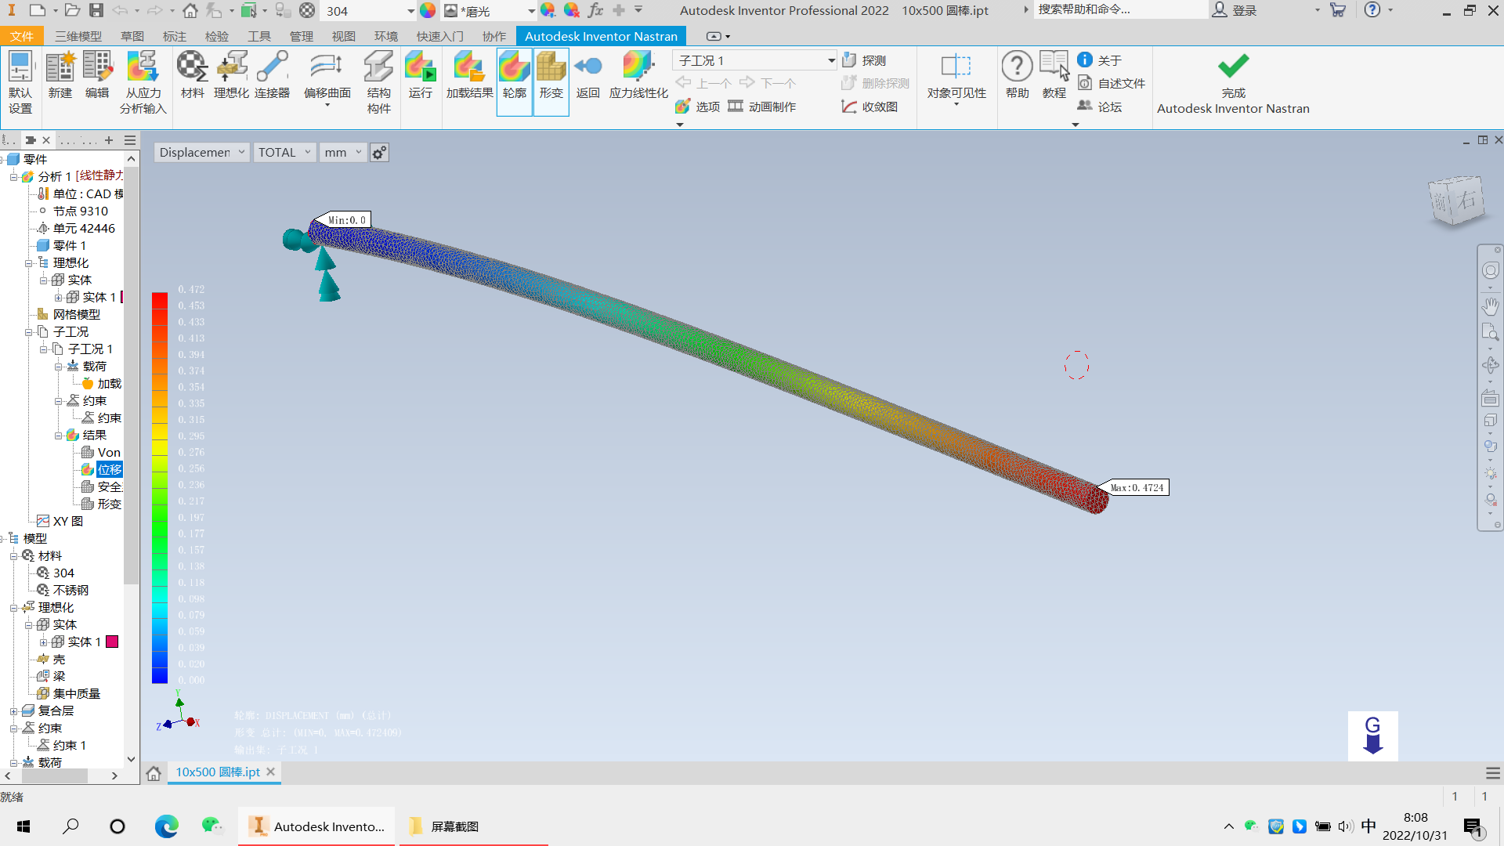
Task: Click the blue bottom of color legend
Action: [x=160, y=675]
